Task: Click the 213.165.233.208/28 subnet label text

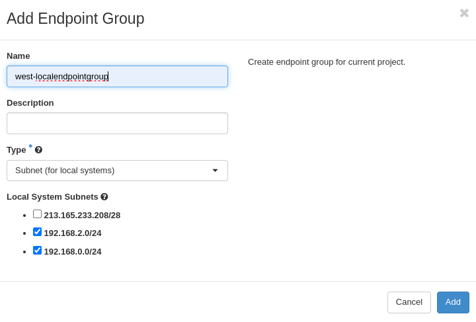Action: pos(82,216)
